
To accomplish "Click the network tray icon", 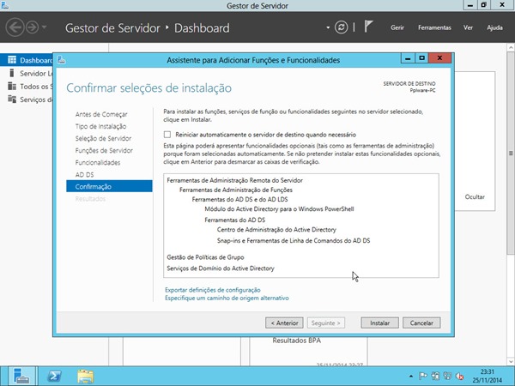I will [447, 377].
